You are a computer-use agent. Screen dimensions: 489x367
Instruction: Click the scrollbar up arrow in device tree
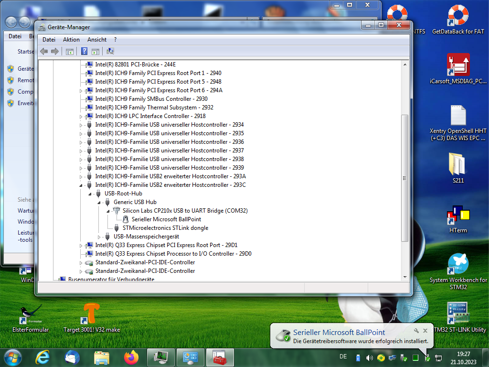pyautogui.click(x=405, y=65)
